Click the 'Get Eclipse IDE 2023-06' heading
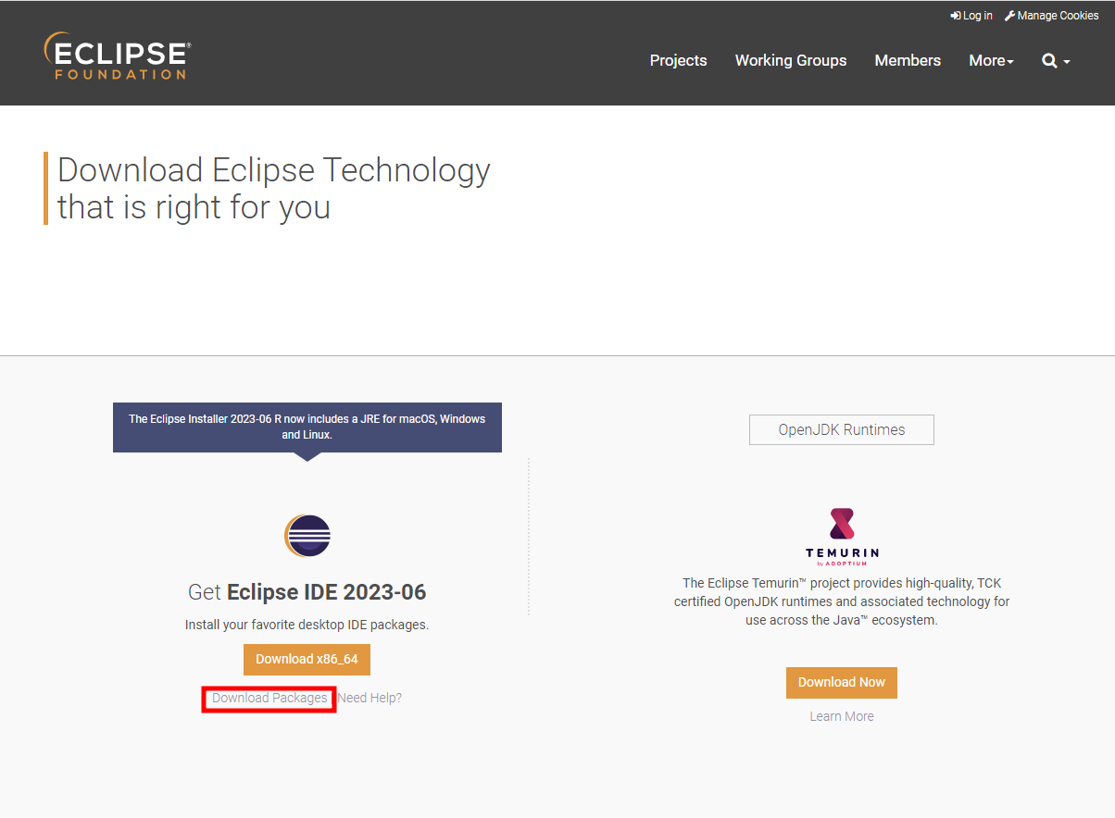 [307, 592]
